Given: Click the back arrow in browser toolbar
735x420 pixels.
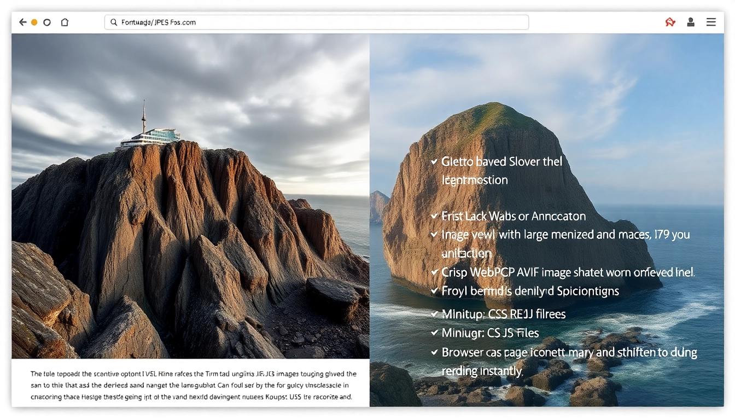Looking at the screenshot, I should point(22,22).
